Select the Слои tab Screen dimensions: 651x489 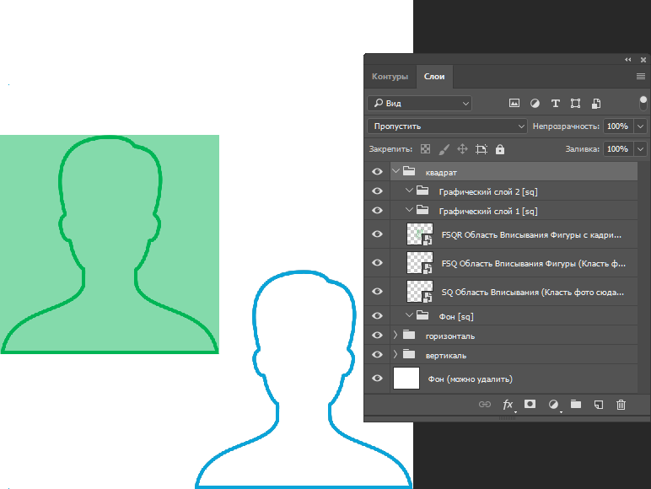(x=434, y=77)
